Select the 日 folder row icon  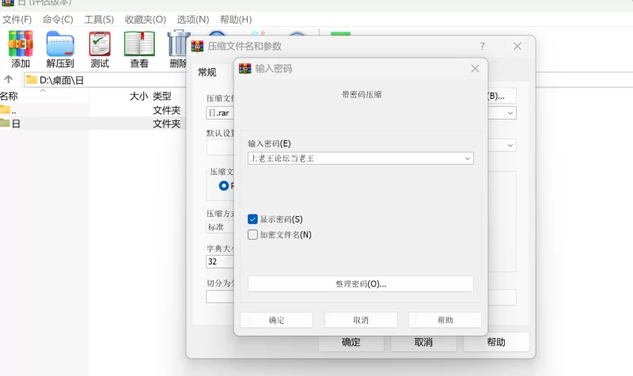point(6,123)
